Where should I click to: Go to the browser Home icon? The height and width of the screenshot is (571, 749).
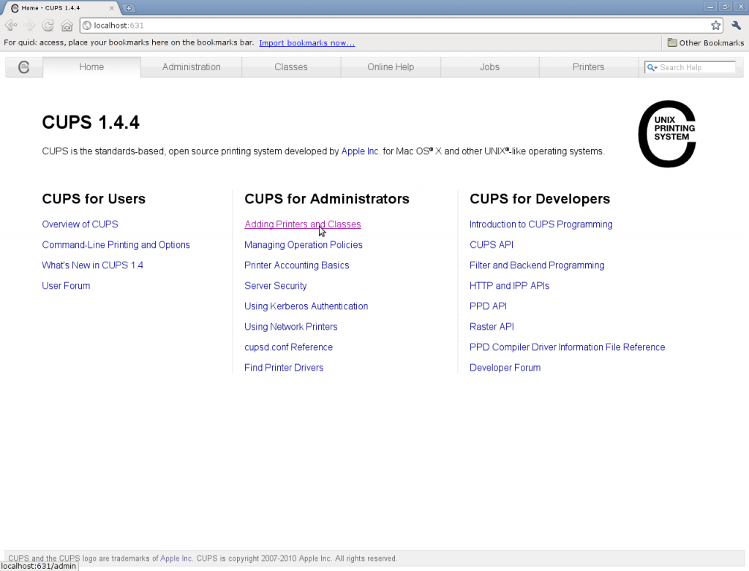click(x=67, y=26)
